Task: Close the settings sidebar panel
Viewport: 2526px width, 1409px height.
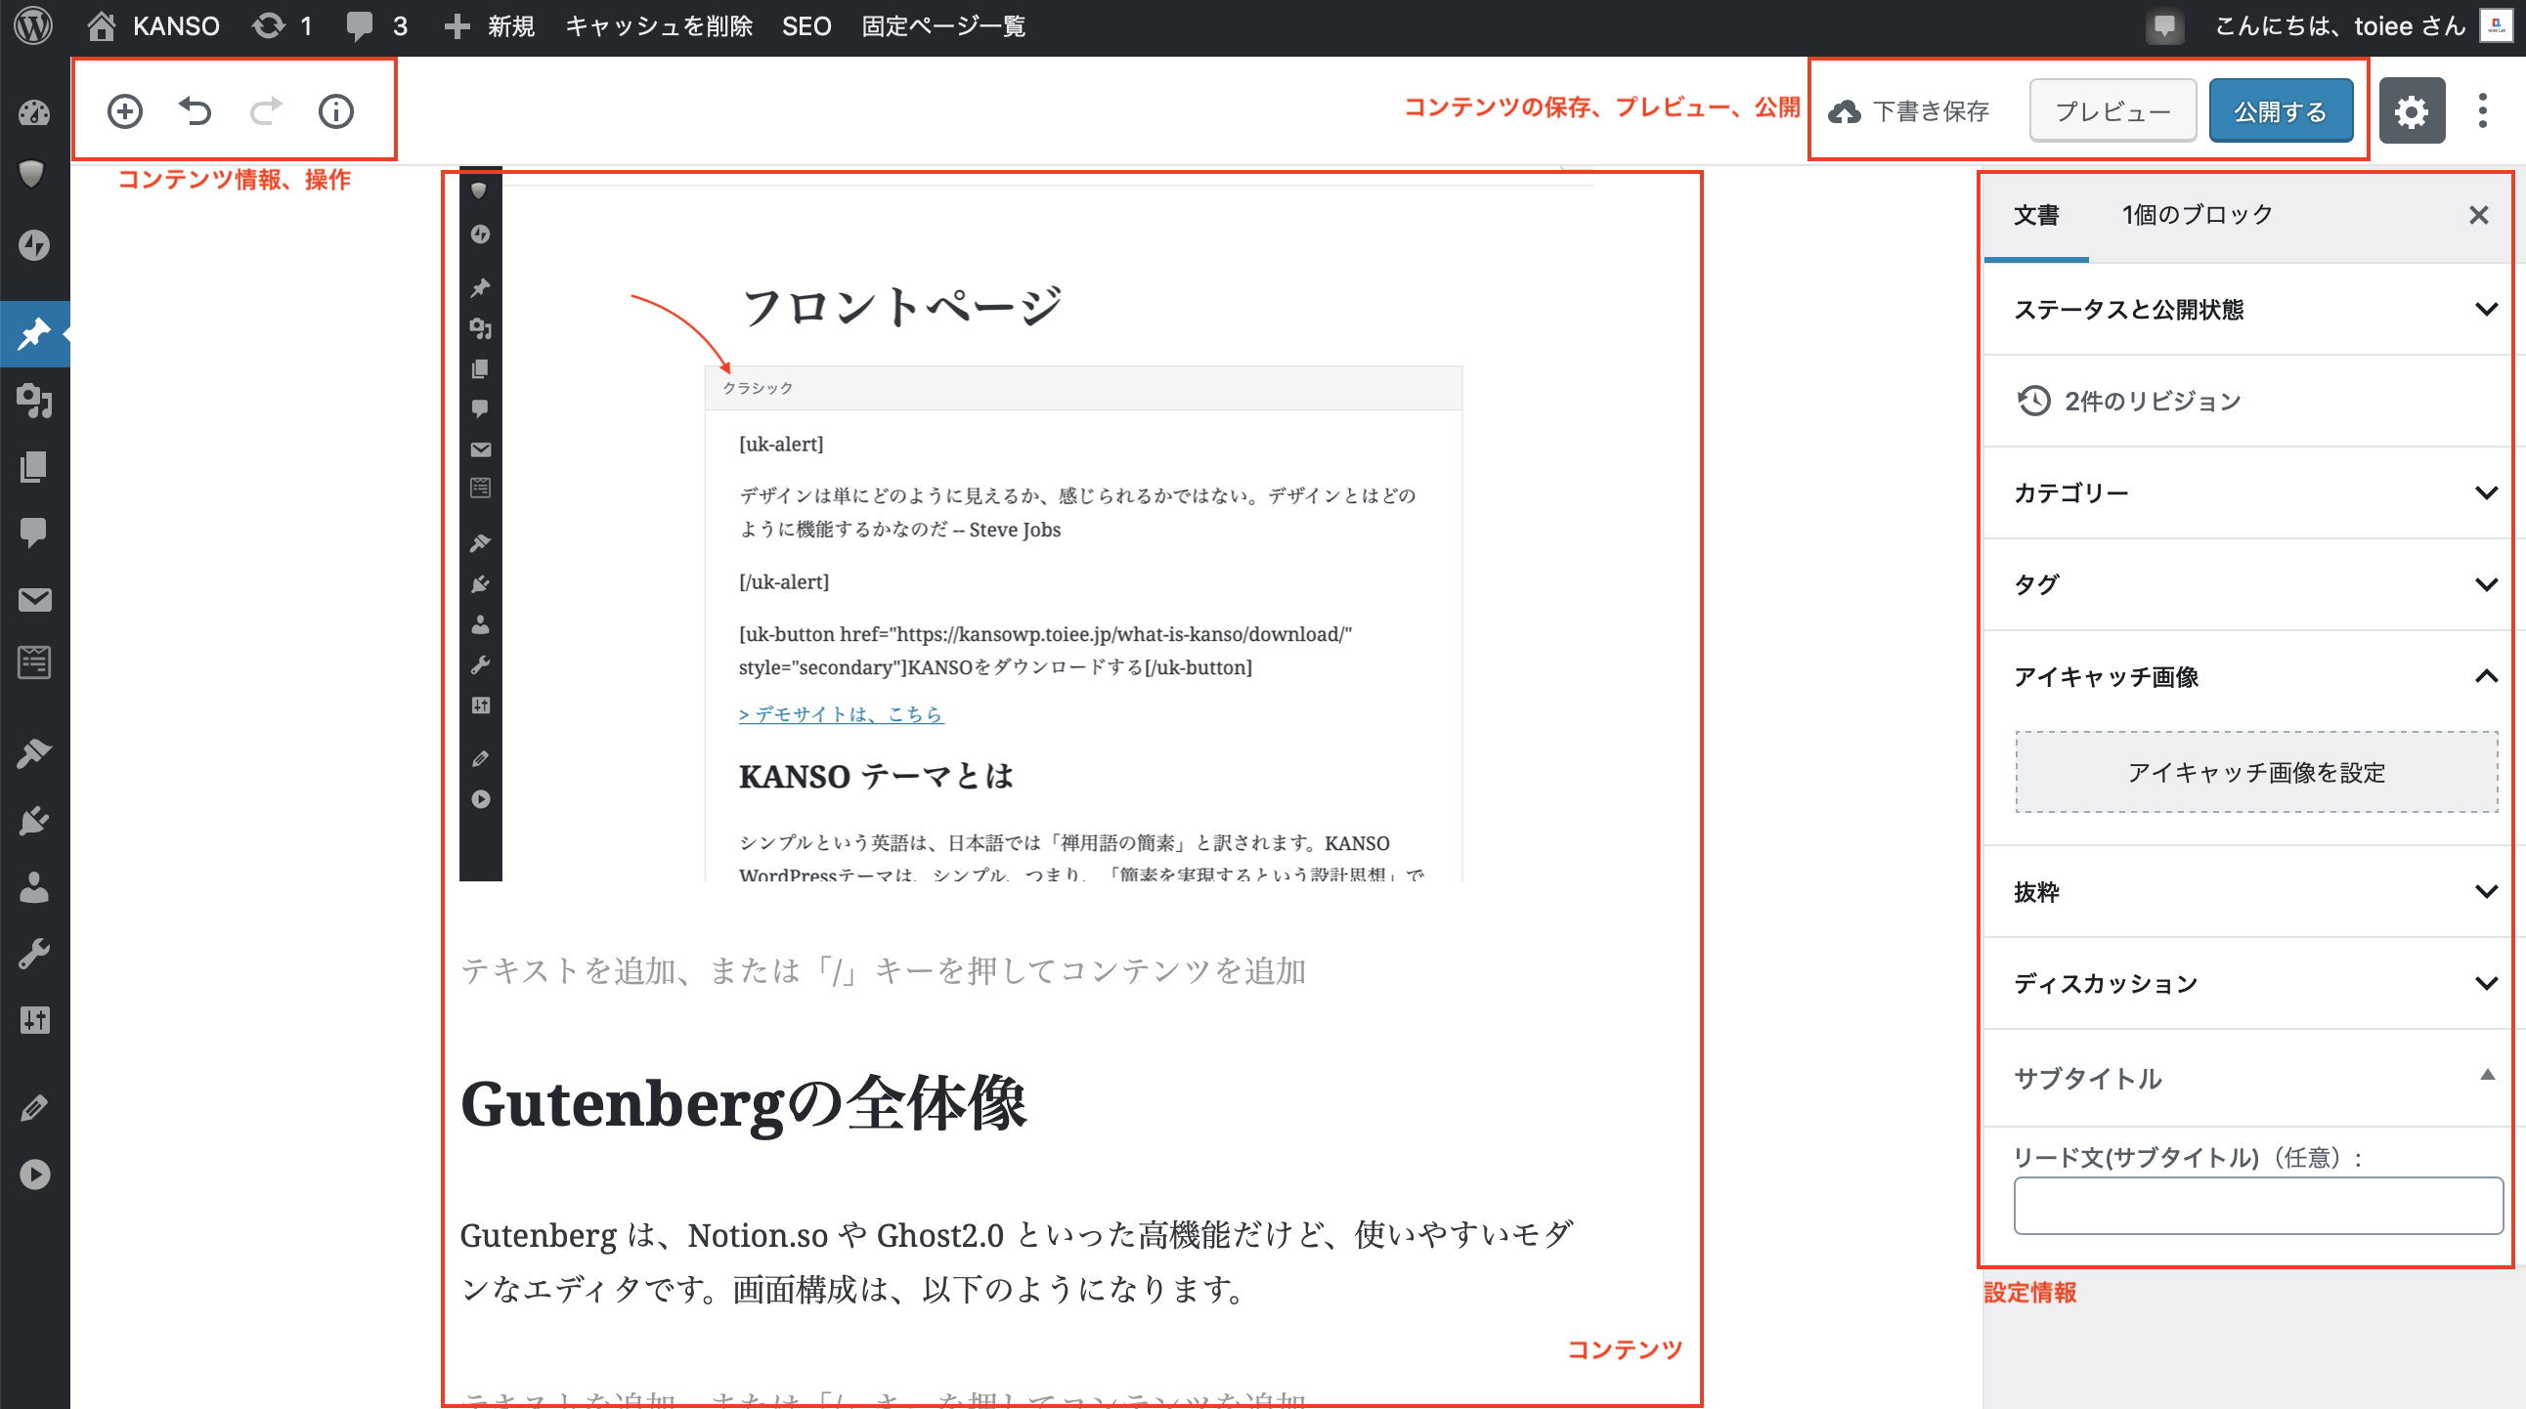Action: (x=2478, y=216)
